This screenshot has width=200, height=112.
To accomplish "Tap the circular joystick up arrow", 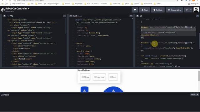I will coord(113,91).
